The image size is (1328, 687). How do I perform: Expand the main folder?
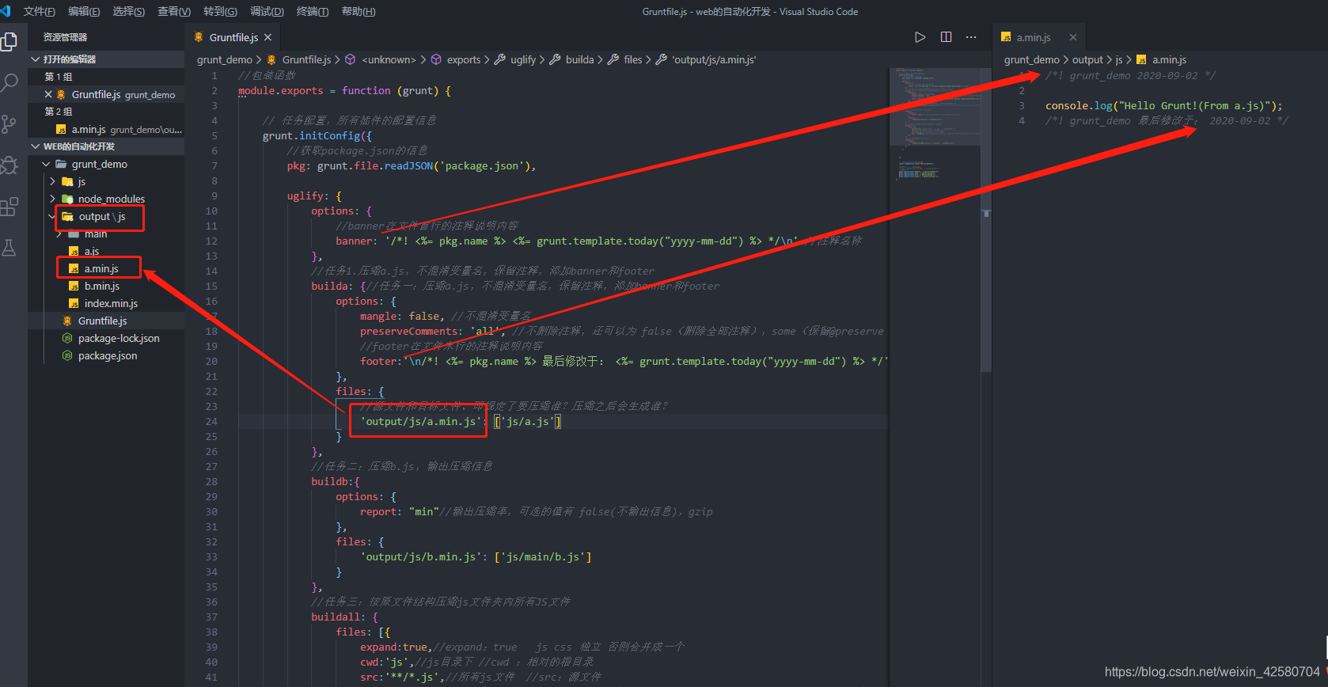(106, 233)
